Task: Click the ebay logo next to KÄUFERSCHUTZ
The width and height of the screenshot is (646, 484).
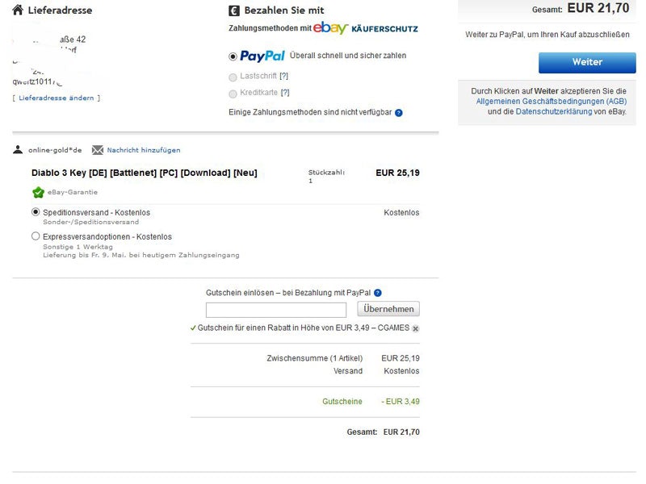Action: pos(328,28)
